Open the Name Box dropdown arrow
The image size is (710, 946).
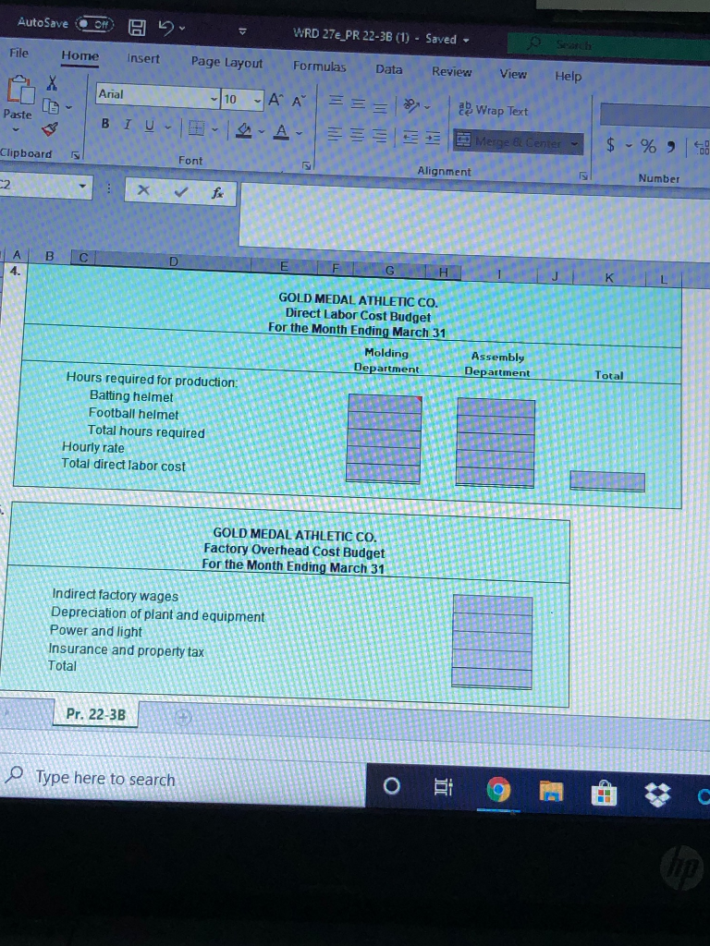(82, 185)
